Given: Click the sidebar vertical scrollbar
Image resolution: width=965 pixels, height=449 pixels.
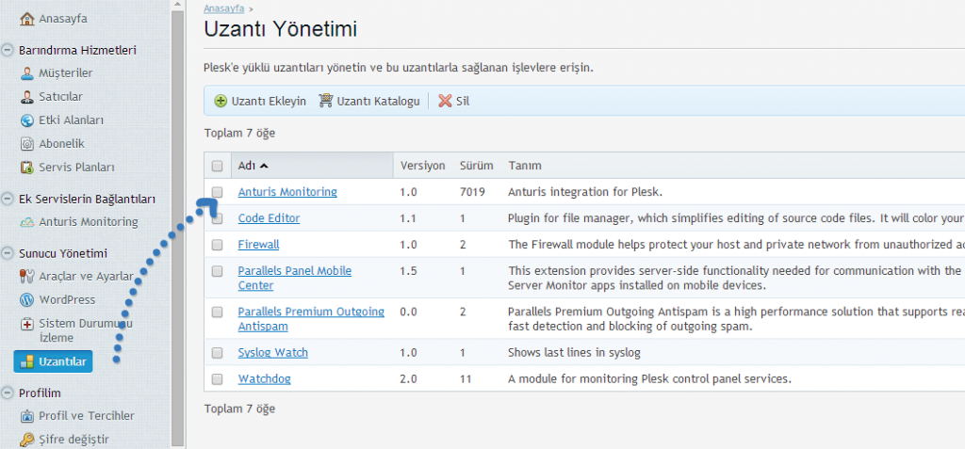Looking at the screenshot, I should [177, 228].
